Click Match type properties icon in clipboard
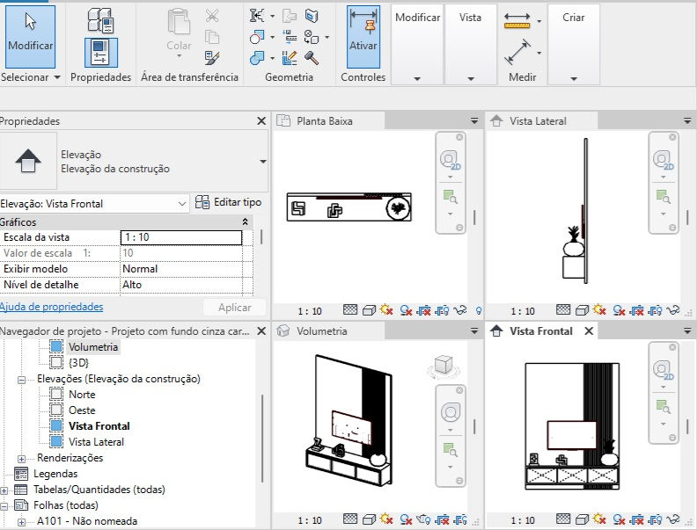 (212, 57)
